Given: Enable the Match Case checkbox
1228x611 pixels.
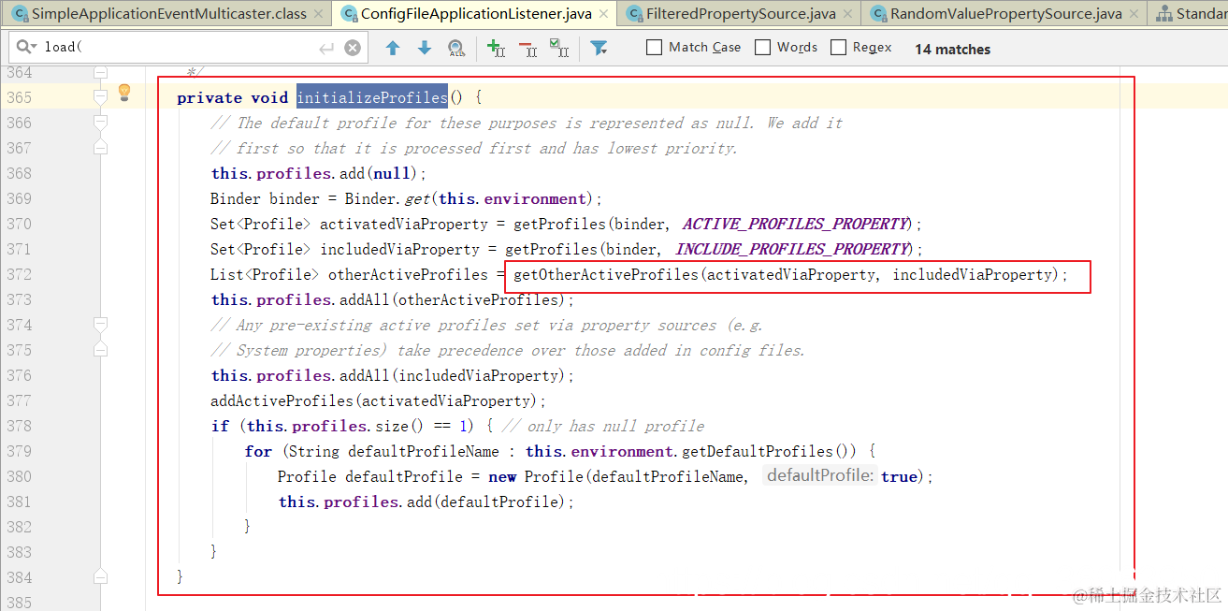Looking at the screenshot, I should coord(655,47).
